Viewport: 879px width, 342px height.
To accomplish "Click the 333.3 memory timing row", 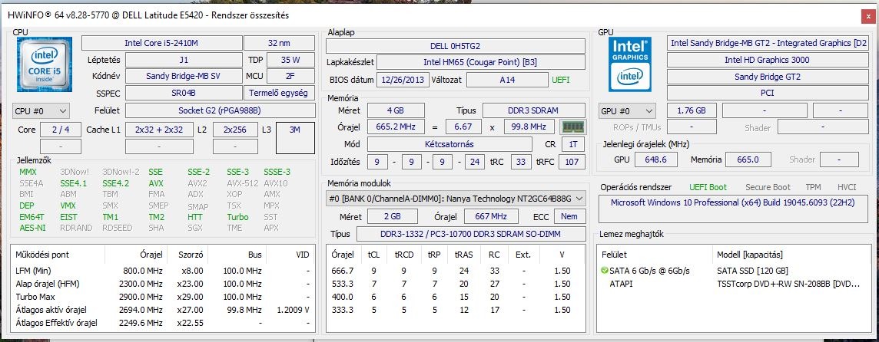I will pyautogui.click(x=456, y=310).
